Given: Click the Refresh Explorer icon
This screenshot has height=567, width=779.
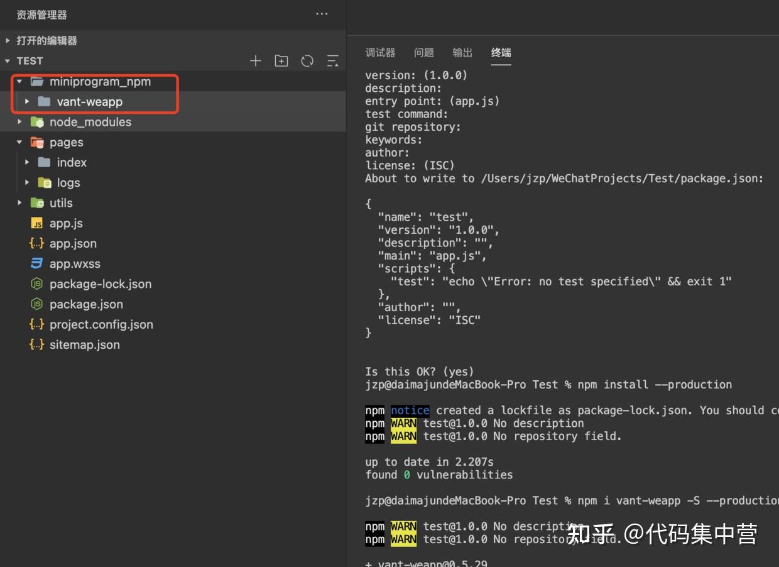Looking at the screenshot, I should click(x=307, y=60).
